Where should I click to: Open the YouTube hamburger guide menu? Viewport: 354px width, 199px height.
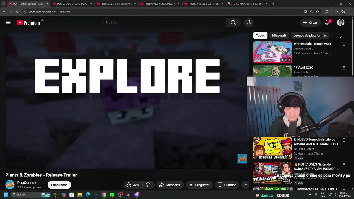click(8, 23)
